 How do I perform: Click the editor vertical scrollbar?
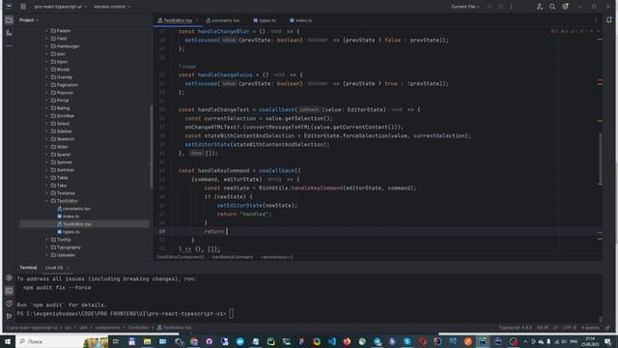pos(601,158)
